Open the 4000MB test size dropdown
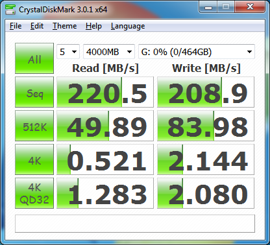 [109, 52]
